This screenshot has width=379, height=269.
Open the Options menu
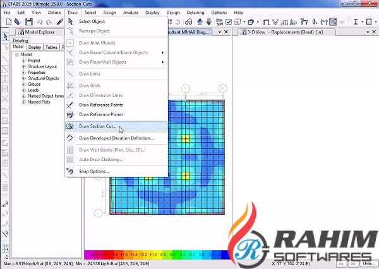pos(219,13)
